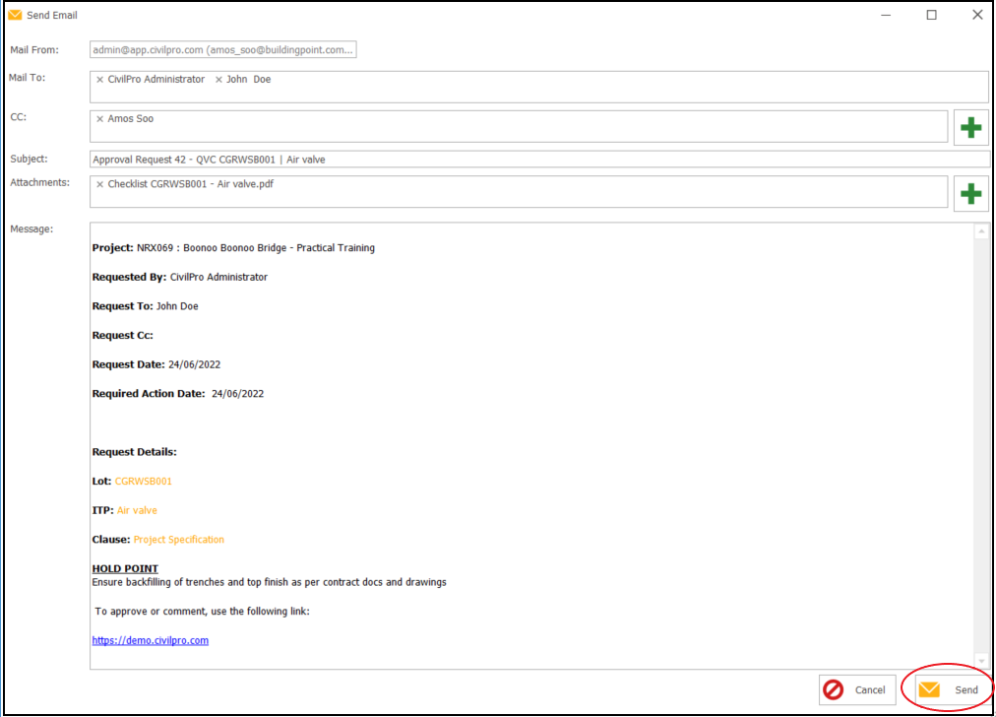Click into the Subject text field
The width and height of the screenshot is (996, 717).
[x=537, y=160]
